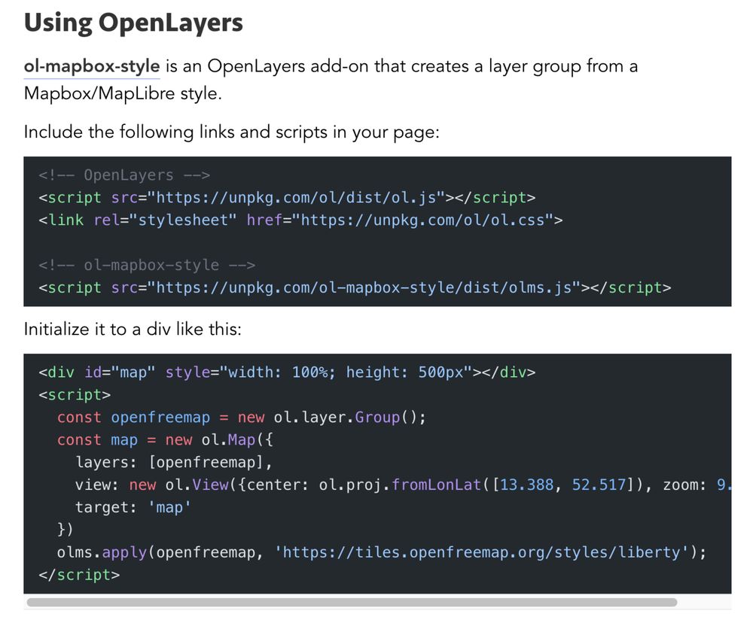The image size is (753, 626).
Task: Click the "<!-- ol-mapbox-style -->" comment line
Action: click(147, 265)
